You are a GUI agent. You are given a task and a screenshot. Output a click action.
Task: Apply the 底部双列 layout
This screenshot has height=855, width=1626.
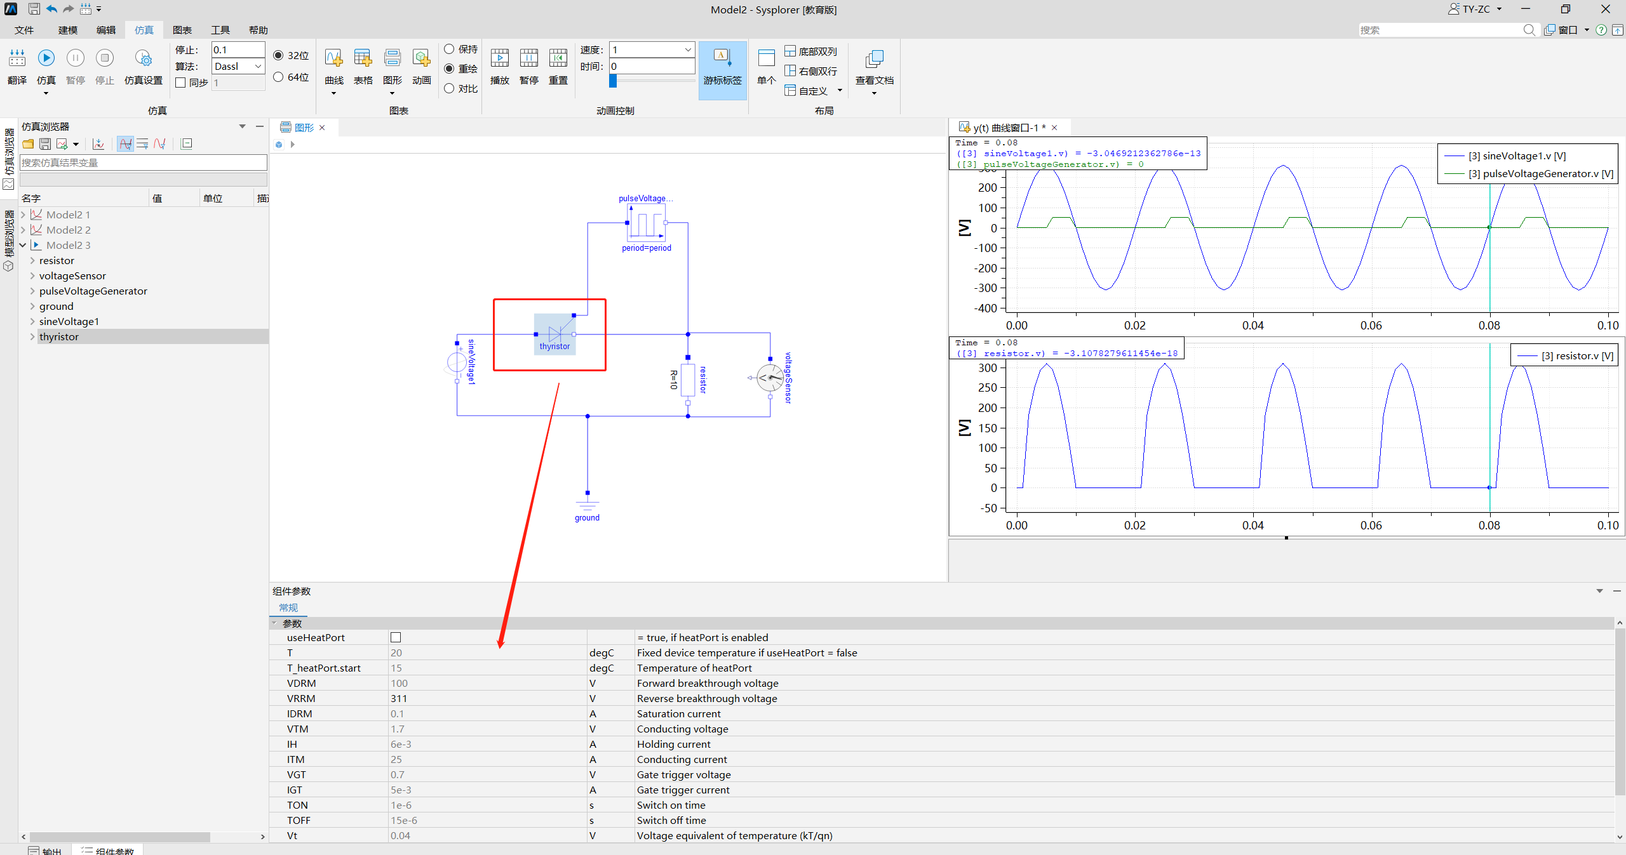[x=811, y=51]
